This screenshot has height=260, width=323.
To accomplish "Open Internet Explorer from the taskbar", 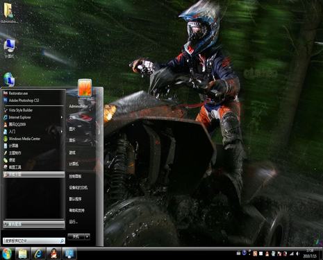I will (38, 254).
